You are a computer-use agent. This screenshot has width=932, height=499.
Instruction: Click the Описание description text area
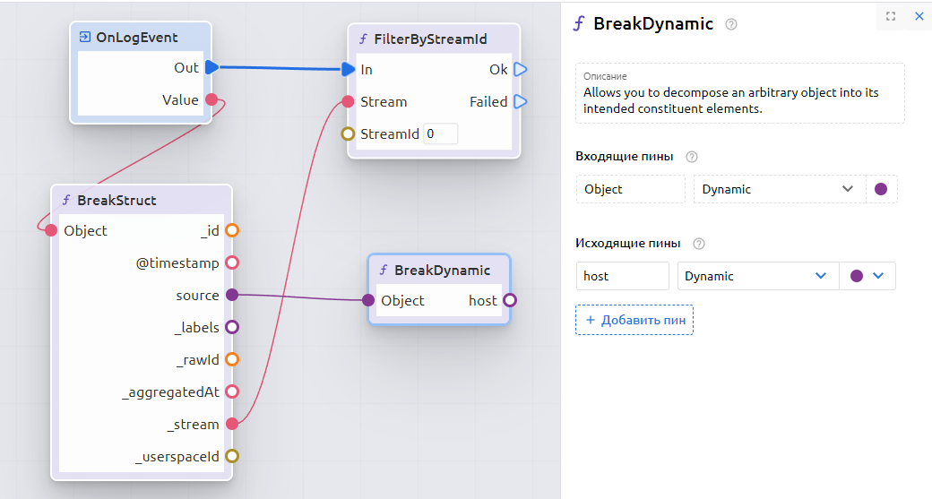[739, 99]
